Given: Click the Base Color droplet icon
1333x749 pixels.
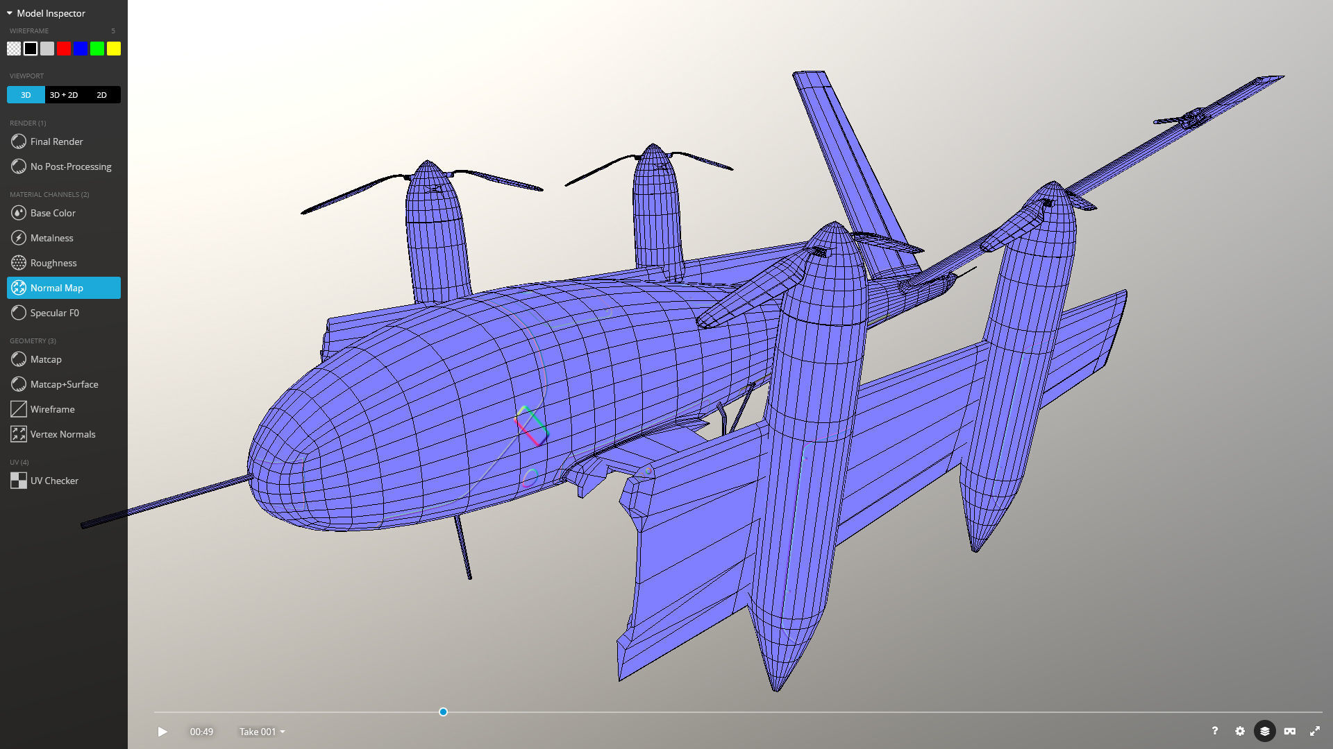Looking at the screenshot, I should click(19, 213).
